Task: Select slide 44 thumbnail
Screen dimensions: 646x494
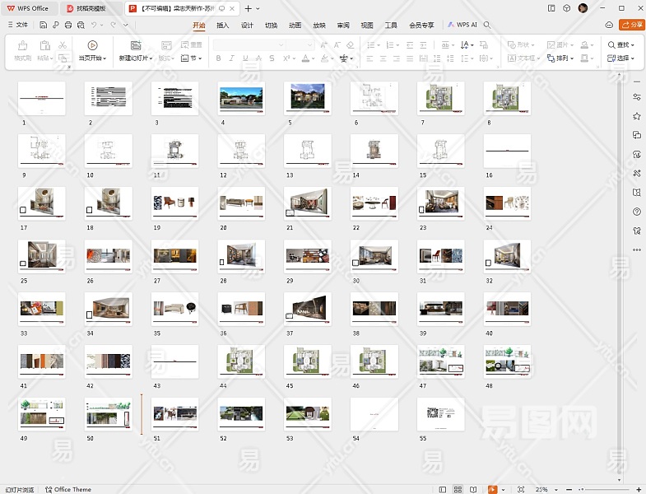Action: tap(240, 361)
